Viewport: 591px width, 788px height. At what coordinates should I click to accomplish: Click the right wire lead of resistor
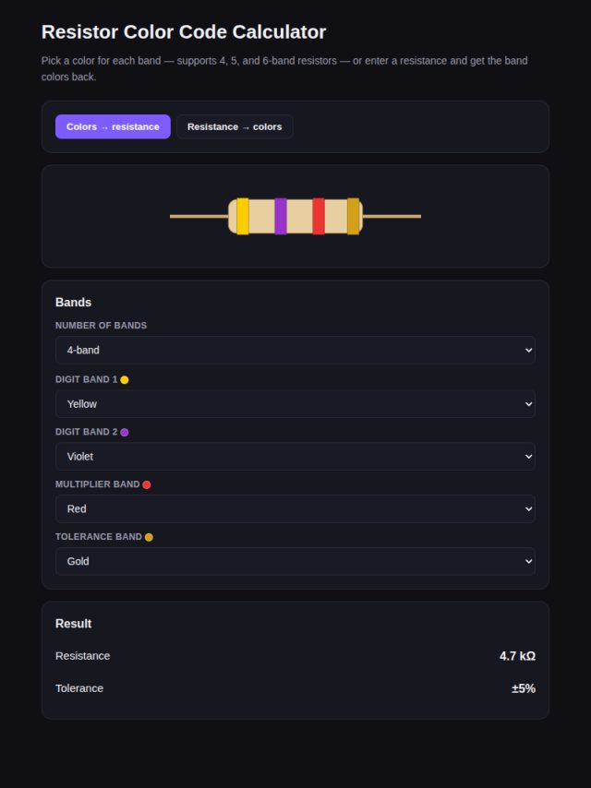(392, 216)
